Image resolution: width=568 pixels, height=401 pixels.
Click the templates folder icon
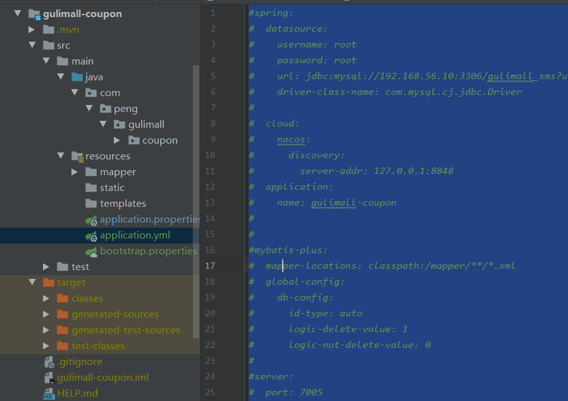tap(91, 203)
